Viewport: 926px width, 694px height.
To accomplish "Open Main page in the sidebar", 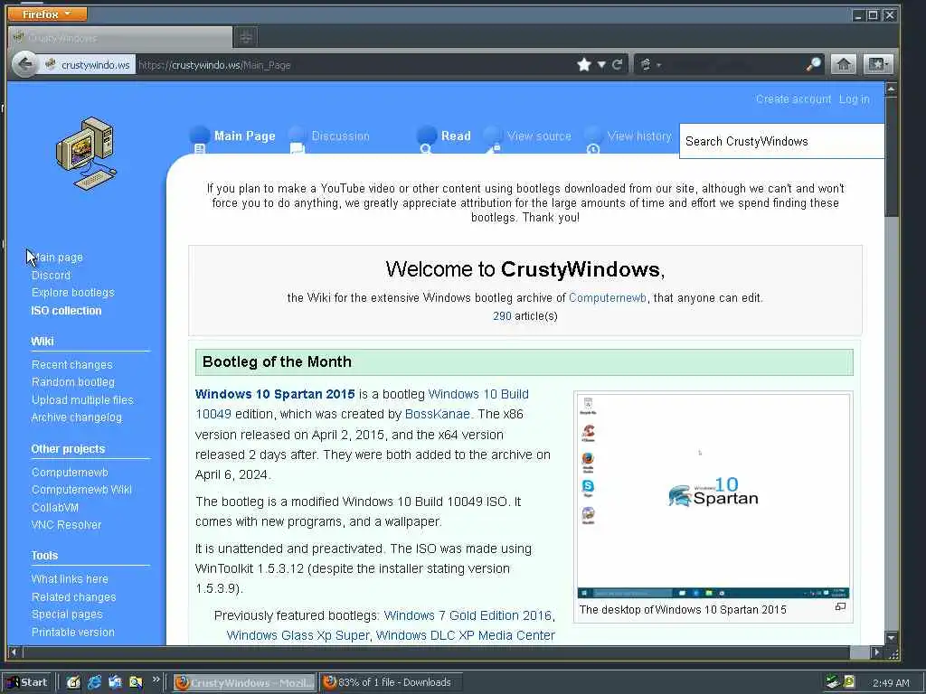I will click(x=57, y=258).
